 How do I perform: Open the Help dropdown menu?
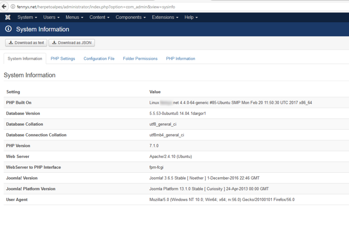coord(191,17)
